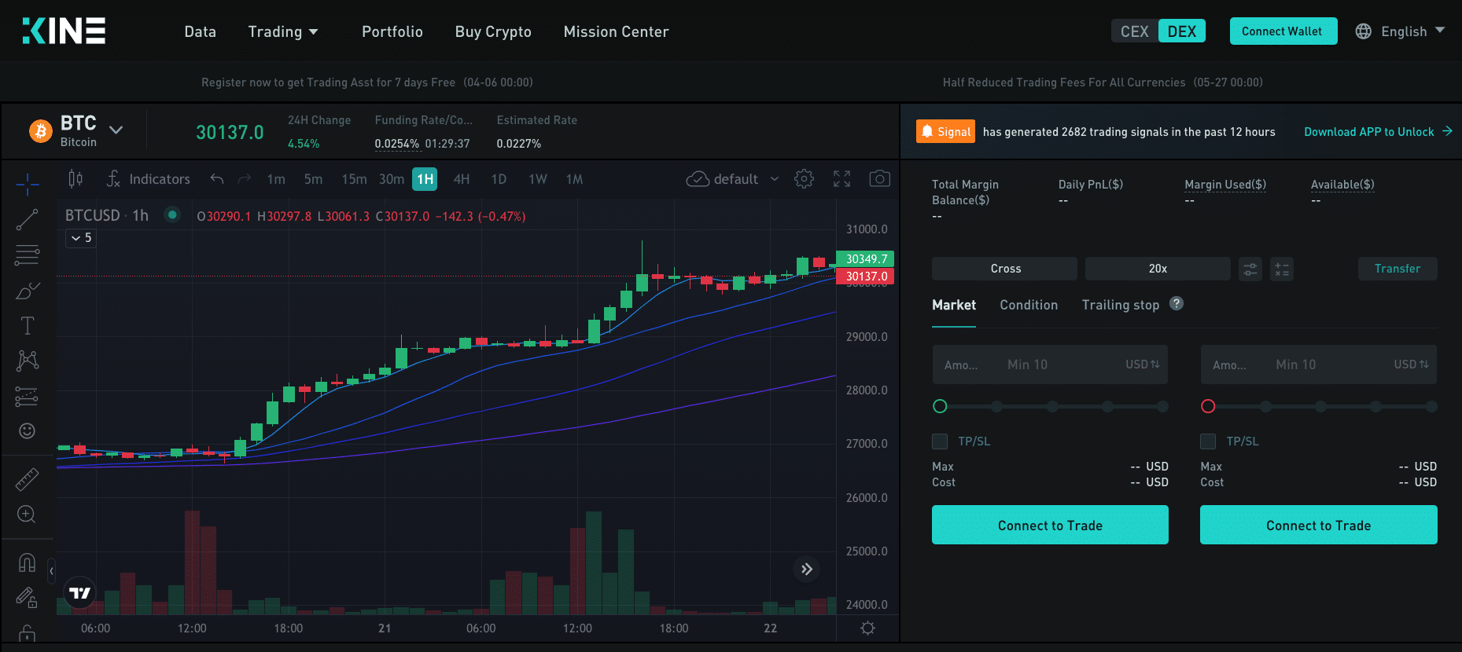1462x652 pixels.
Task: Expand the collapsed indicator legend showing 5
Action: [80, 238]
